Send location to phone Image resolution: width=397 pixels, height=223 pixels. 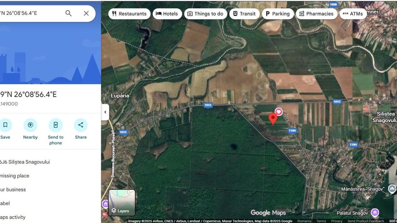(x=55, y=125)
